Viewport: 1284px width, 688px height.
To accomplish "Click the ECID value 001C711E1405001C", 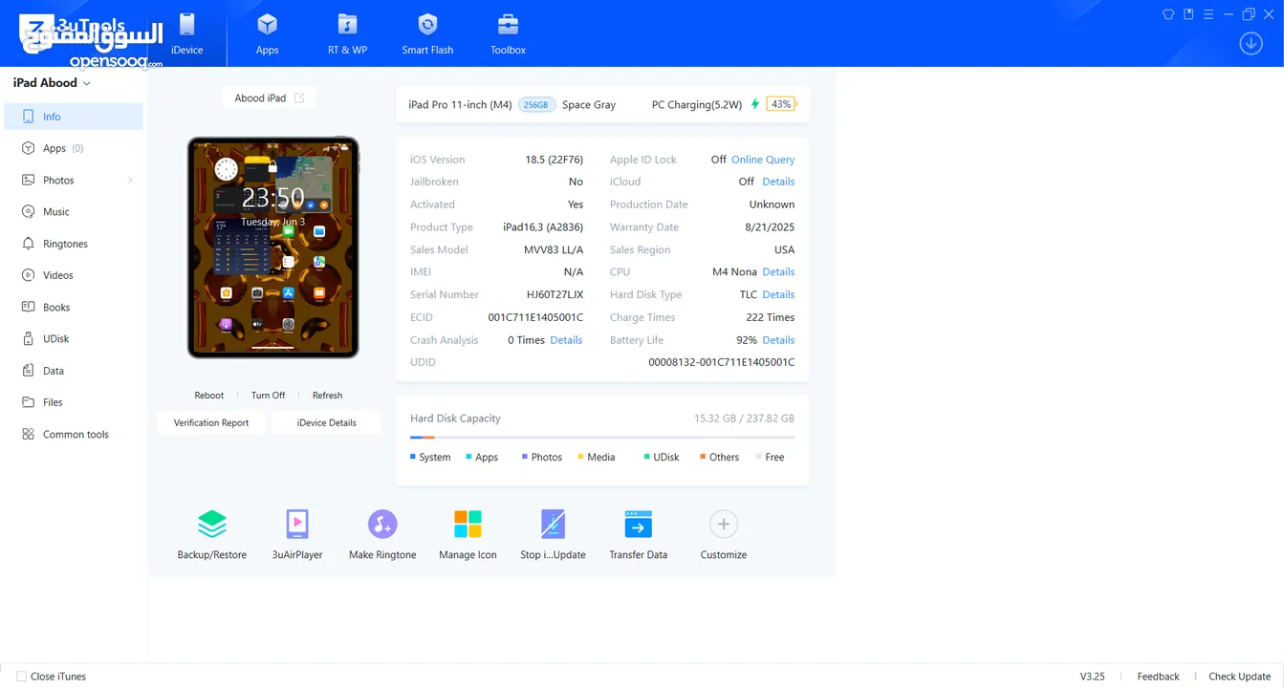I will [x=535, y=317].
